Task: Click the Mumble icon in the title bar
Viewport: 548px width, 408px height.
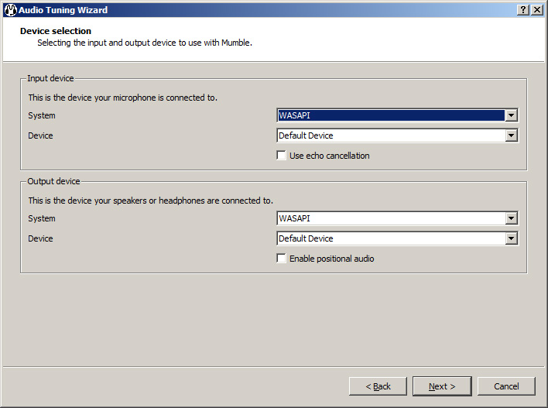Action: pyautogui.click(x=11, y=10)
